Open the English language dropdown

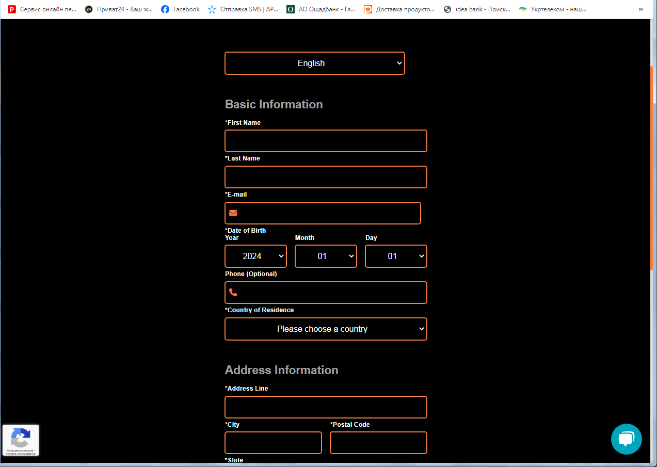pos(315,63)
